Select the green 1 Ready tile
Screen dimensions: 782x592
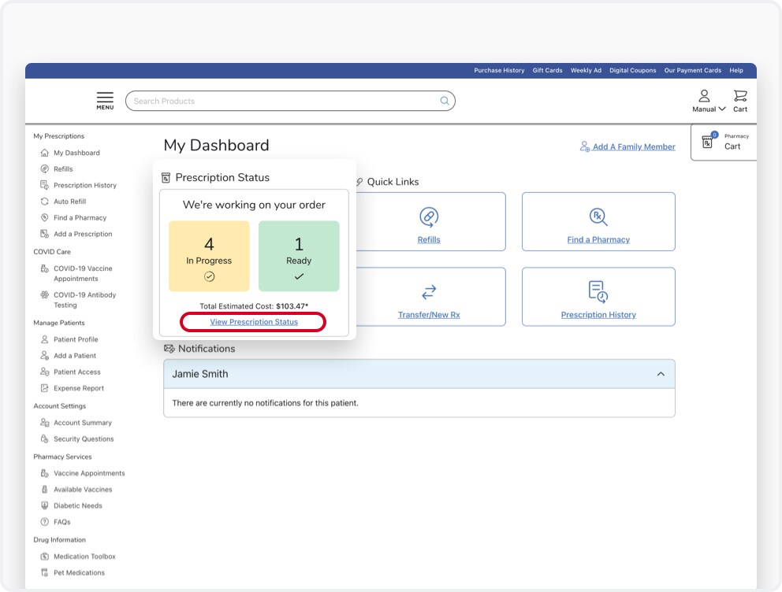pyautogui.click(x=299, y=256)
